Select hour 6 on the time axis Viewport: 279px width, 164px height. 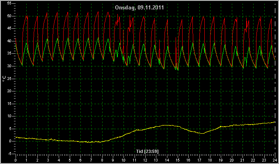[80, 160]
